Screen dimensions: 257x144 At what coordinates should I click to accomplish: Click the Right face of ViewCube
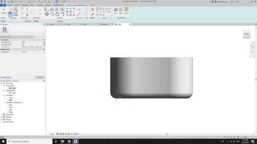coord(247,34)
